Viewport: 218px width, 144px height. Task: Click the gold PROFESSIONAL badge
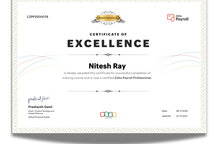tap(108, 18)
